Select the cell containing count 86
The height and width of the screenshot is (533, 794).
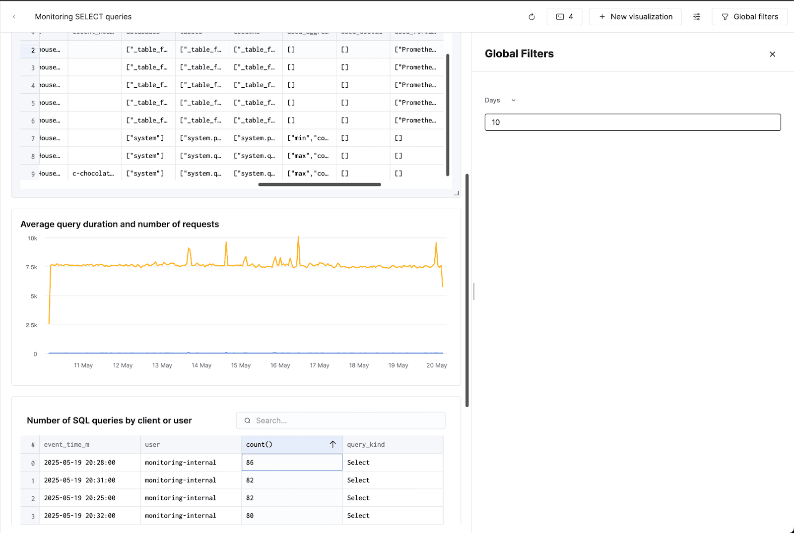[292, 463]
